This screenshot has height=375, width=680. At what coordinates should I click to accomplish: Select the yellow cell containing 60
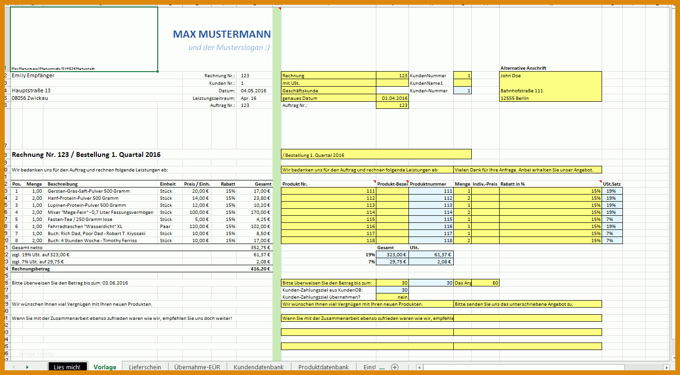[485, 283]
